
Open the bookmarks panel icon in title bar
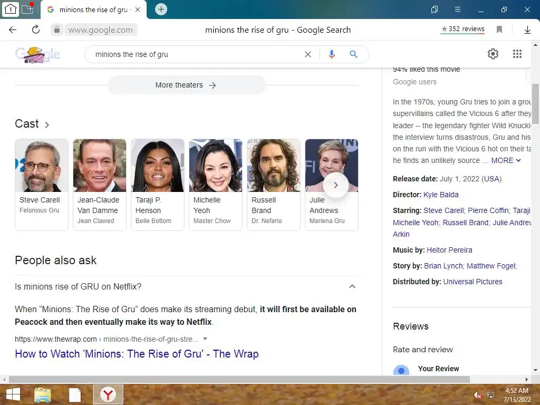(x=435, y=9)
